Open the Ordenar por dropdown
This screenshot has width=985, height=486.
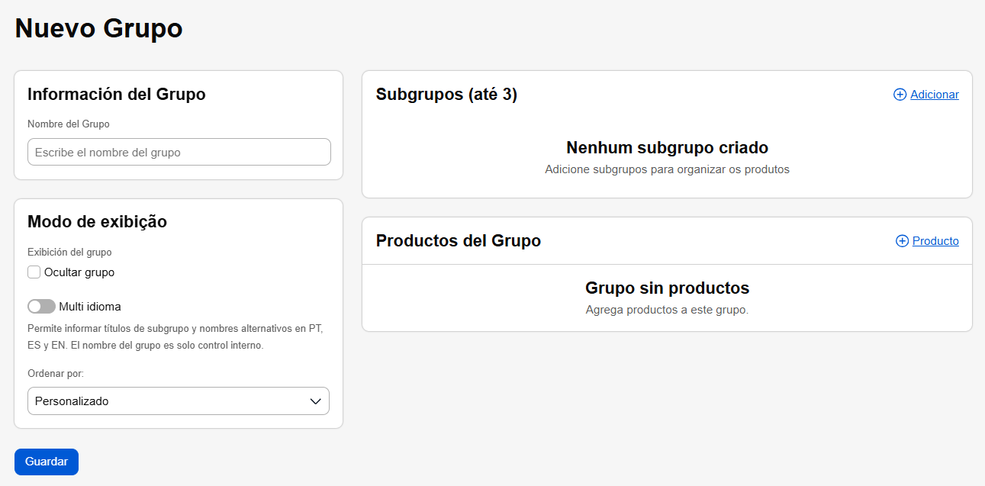[179, 401]
